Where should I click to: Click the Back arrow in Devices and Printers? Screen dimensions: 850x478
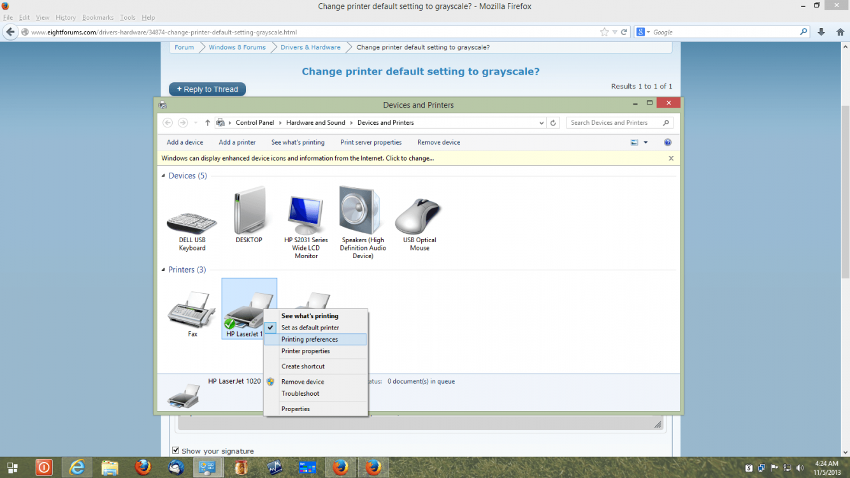168,122
